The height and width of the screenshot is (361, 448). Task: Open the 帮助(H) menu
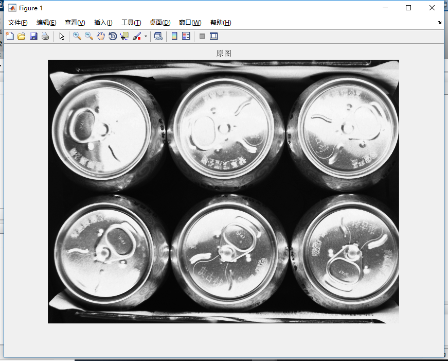pos(221,23)
